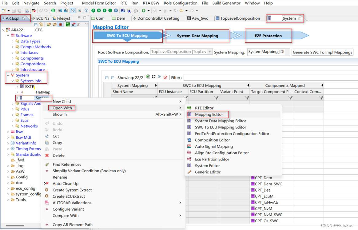Open the RTA BSW menu
The height and width of the screenshot is (230, 358).
coord(151,3)
